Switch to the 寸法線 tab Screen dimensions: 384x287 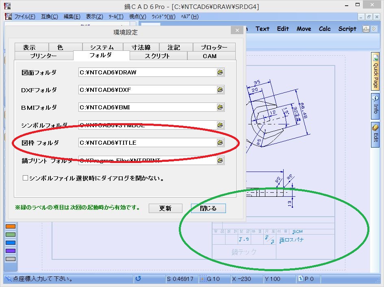click(x=141, y=47)
